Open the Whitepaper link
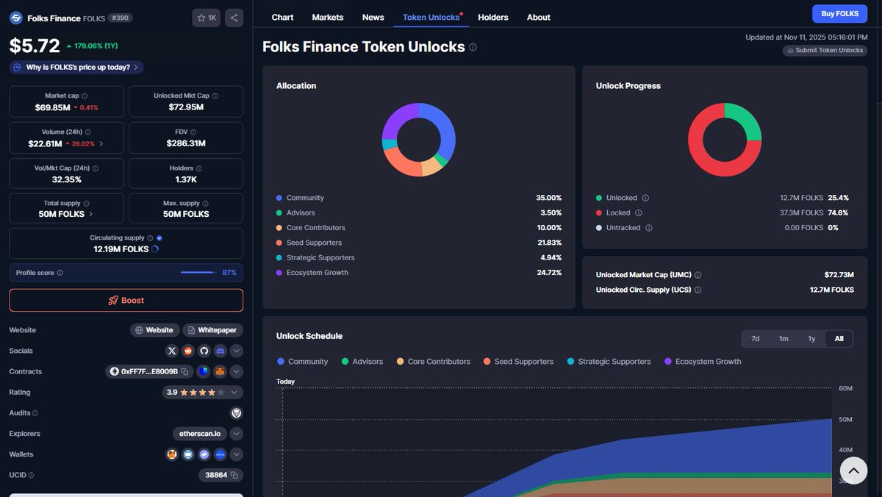The image size is (882, 497). tap(213, 330)
